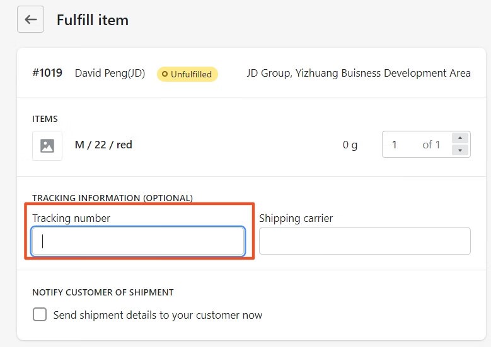
Task: Decrease quantity with the down stepper arrow
Action: point(460,150)
